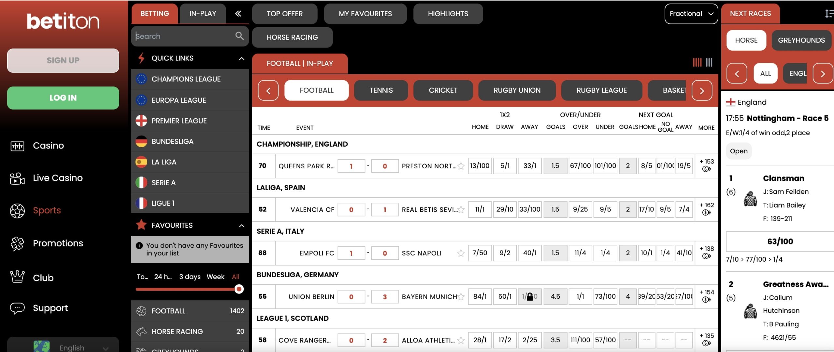The width and height of the screenshot is (834, 352).
Task: Click the HORSE RACING button
Action: tap(292, 37)
